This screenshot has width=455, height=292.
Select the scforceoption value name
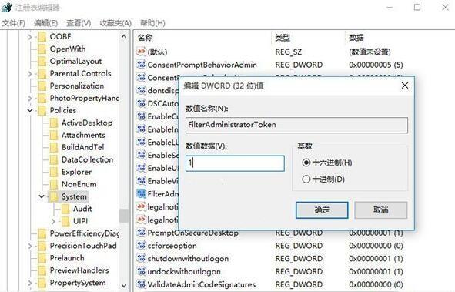click(x=172, y=246)
